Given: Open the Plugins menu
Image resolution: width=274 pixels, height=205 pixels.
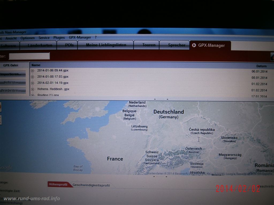Looking at the screenshot, I should [59, 38].
